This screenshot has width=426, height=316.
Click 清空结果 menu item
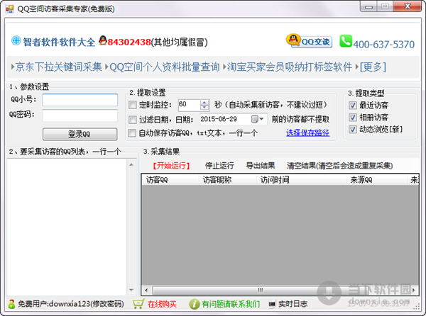(x=339, y=166)
